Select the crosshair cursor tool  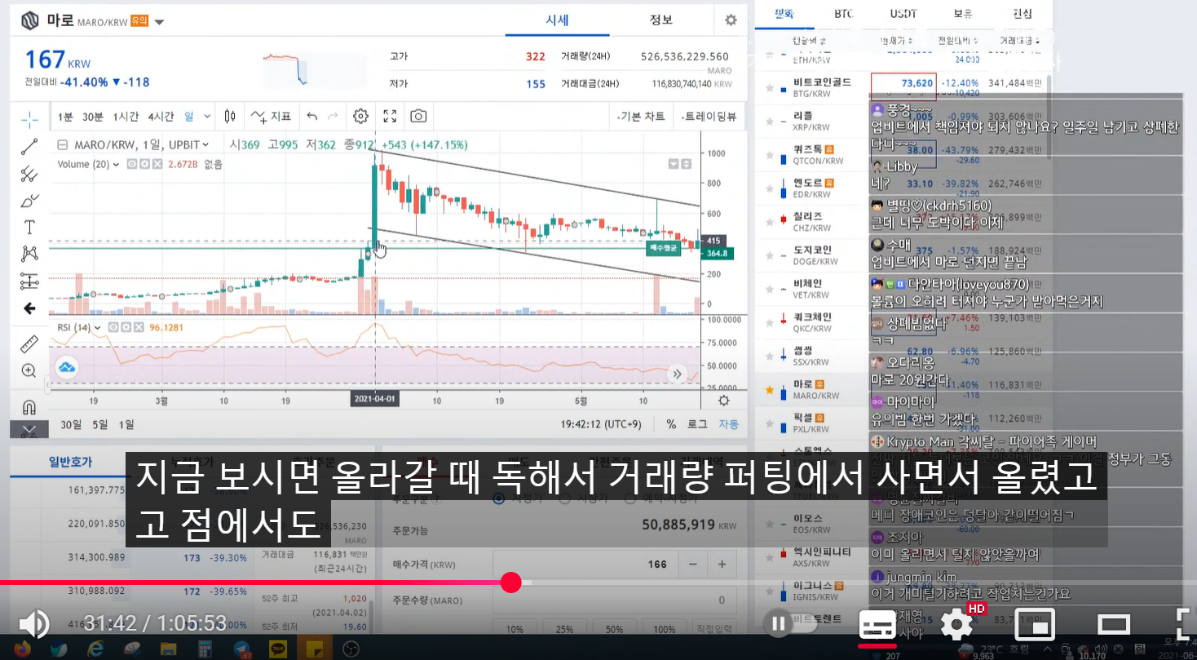click(29, 119)
